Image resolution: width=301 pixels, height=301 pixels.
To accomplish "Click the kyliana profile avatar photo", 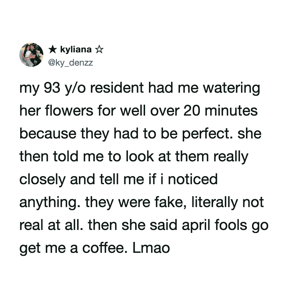I will tap(32, 54).
